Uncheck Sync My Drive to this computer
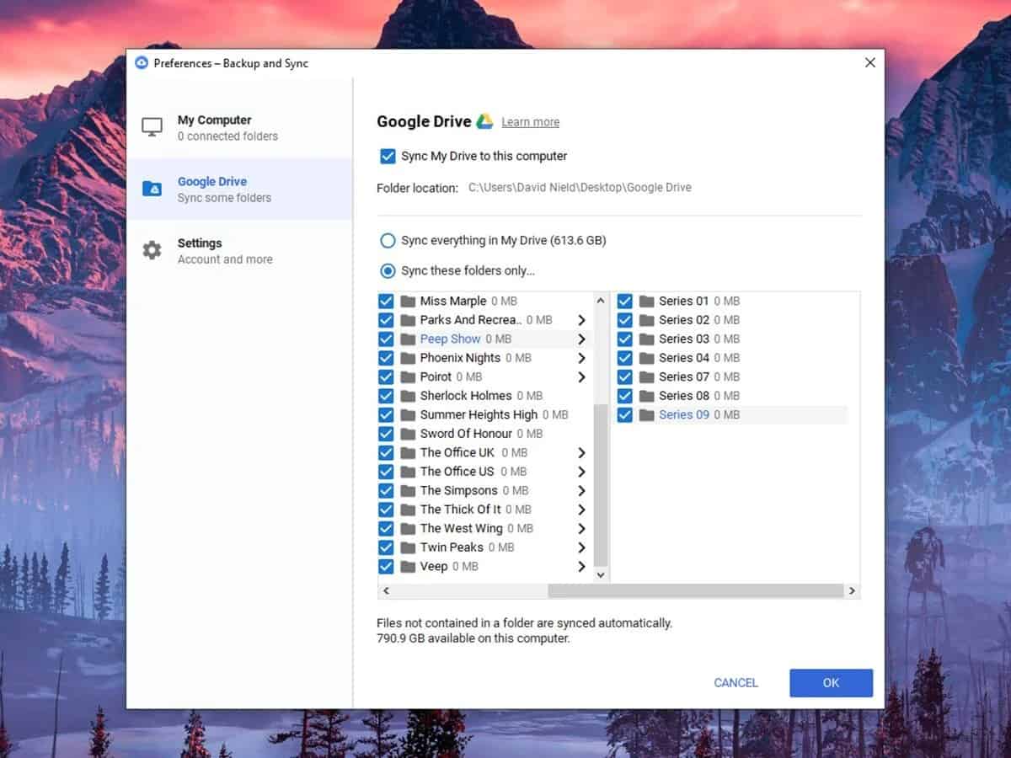The image size is (1011, 758). (388, 156)
